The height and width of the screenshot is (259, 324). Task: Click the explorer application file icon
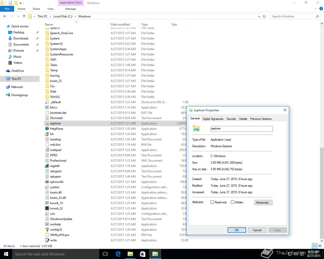(47, 123)
